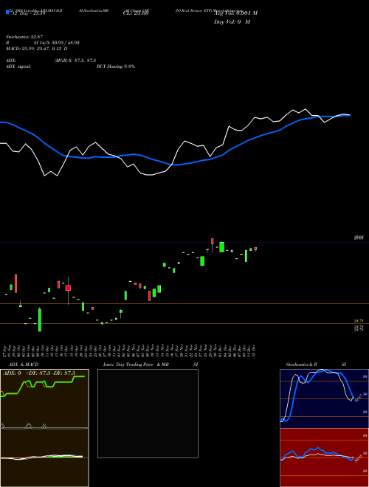369x487 pixels.
Task: Click the '27 Sep' date axis label
Action: pyautogui.click(x=6, y=350)
